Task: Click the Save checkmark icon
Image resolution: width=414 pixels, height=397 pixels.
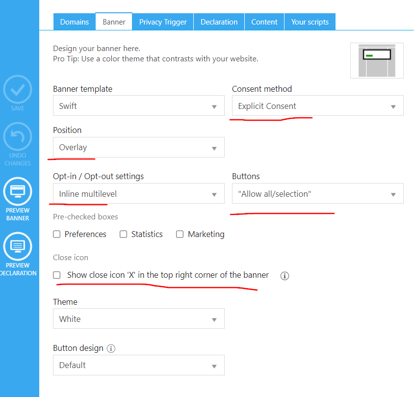Action: coord(18,89)
